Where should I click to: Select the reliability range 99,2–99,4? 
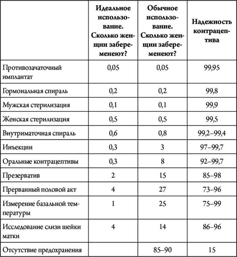211,133
